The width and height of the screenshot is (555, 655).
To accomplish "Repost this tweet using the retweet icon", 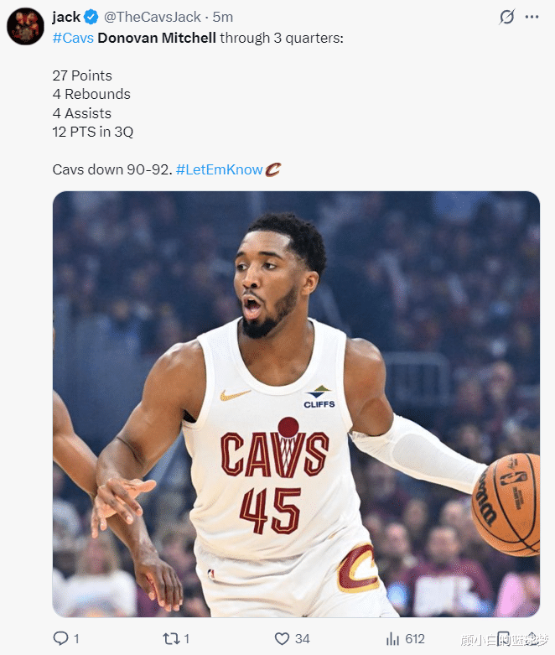I will point(171,638).
